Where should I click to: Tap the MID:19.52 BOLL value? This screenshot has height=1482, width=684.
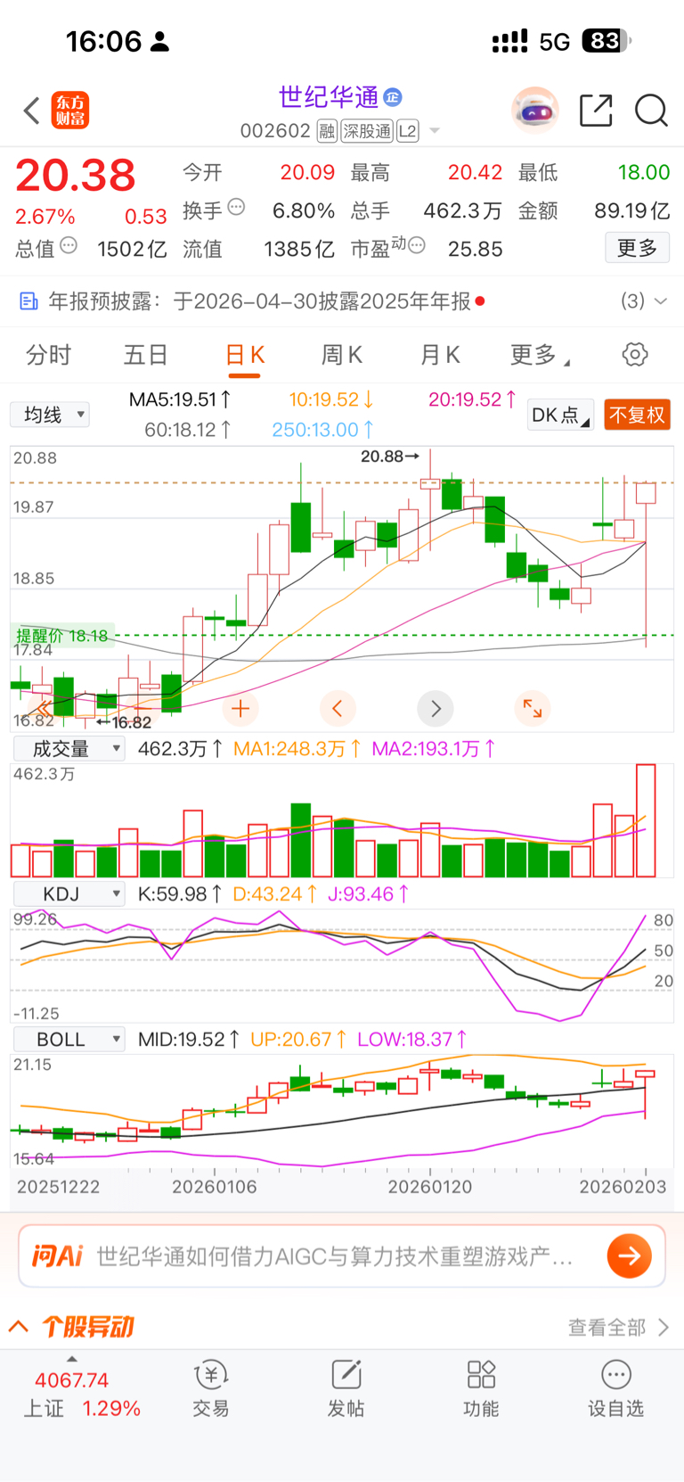coord(189,1040)
